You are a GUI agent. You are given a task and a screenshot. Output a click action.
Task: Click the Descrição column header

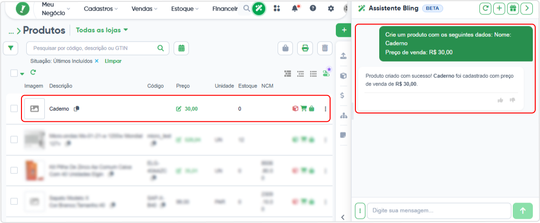[61, 86]
